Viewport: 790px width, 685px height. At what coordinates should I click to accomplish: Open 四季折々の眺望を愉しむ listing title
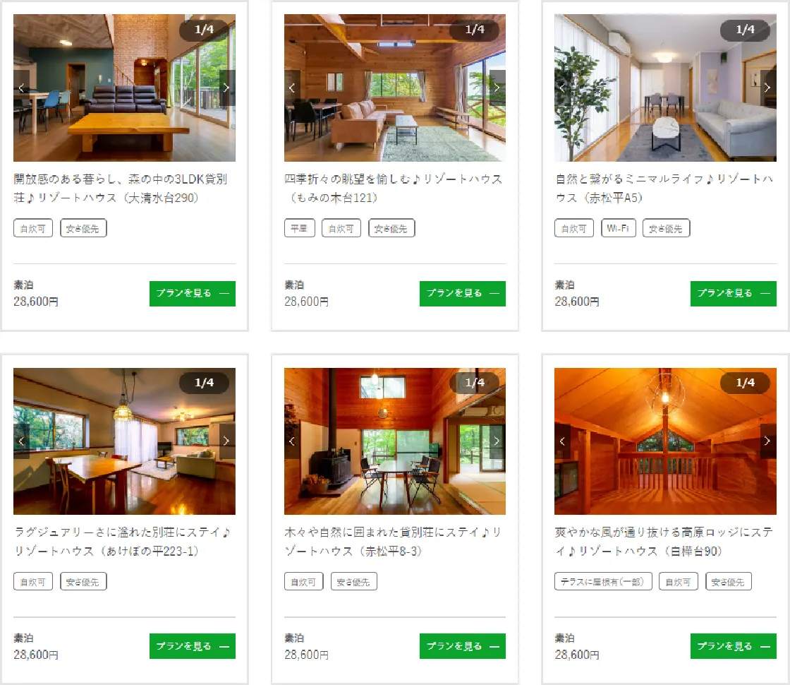pos(393,188)
